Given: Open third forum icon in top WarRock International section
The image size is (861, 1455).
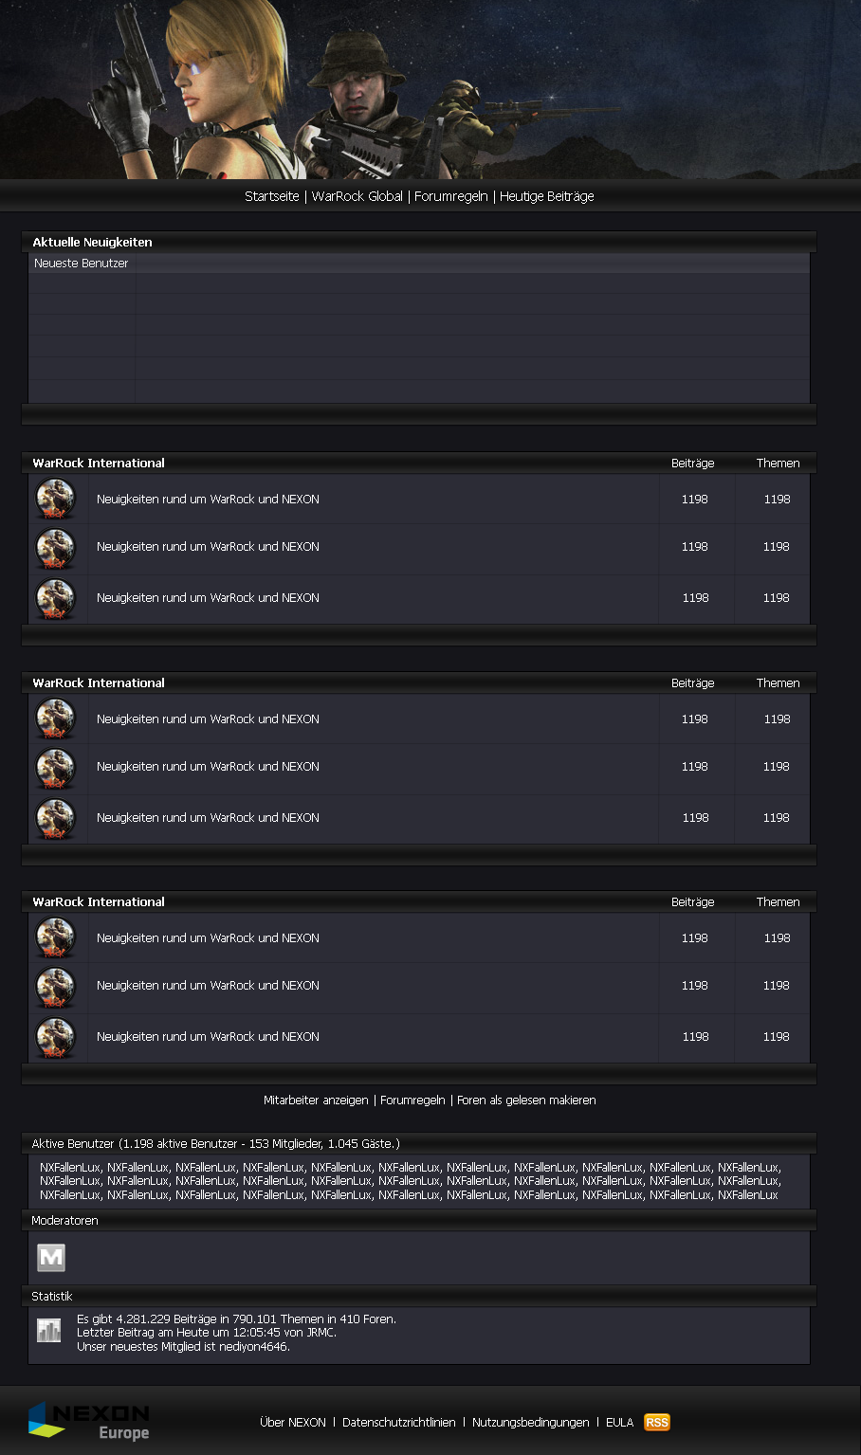Looking at the screenshot, I should tap(55, 599).
